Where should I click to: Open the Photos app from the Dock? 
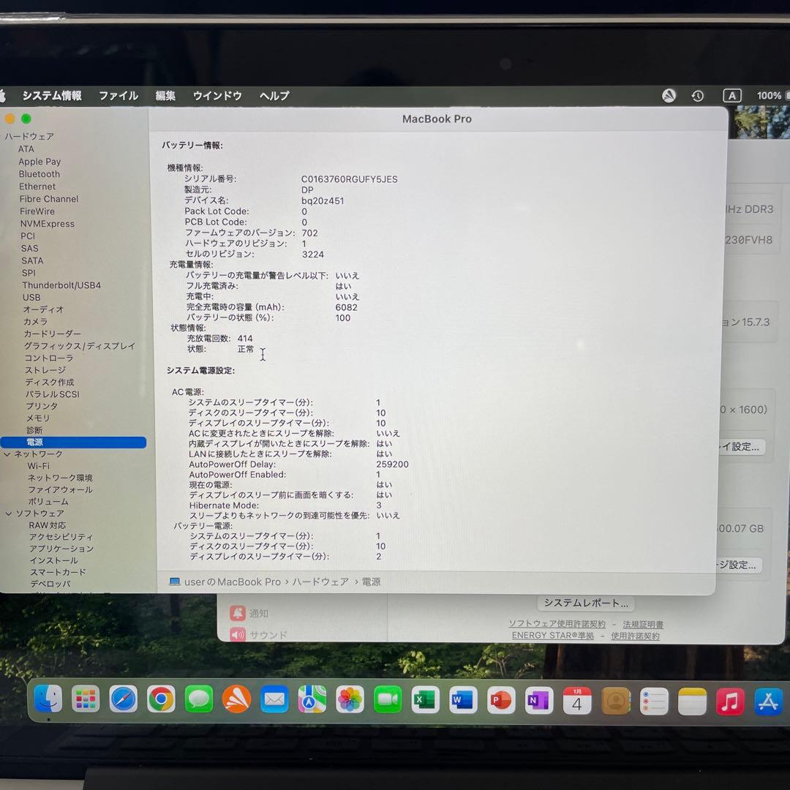point(350,700)
